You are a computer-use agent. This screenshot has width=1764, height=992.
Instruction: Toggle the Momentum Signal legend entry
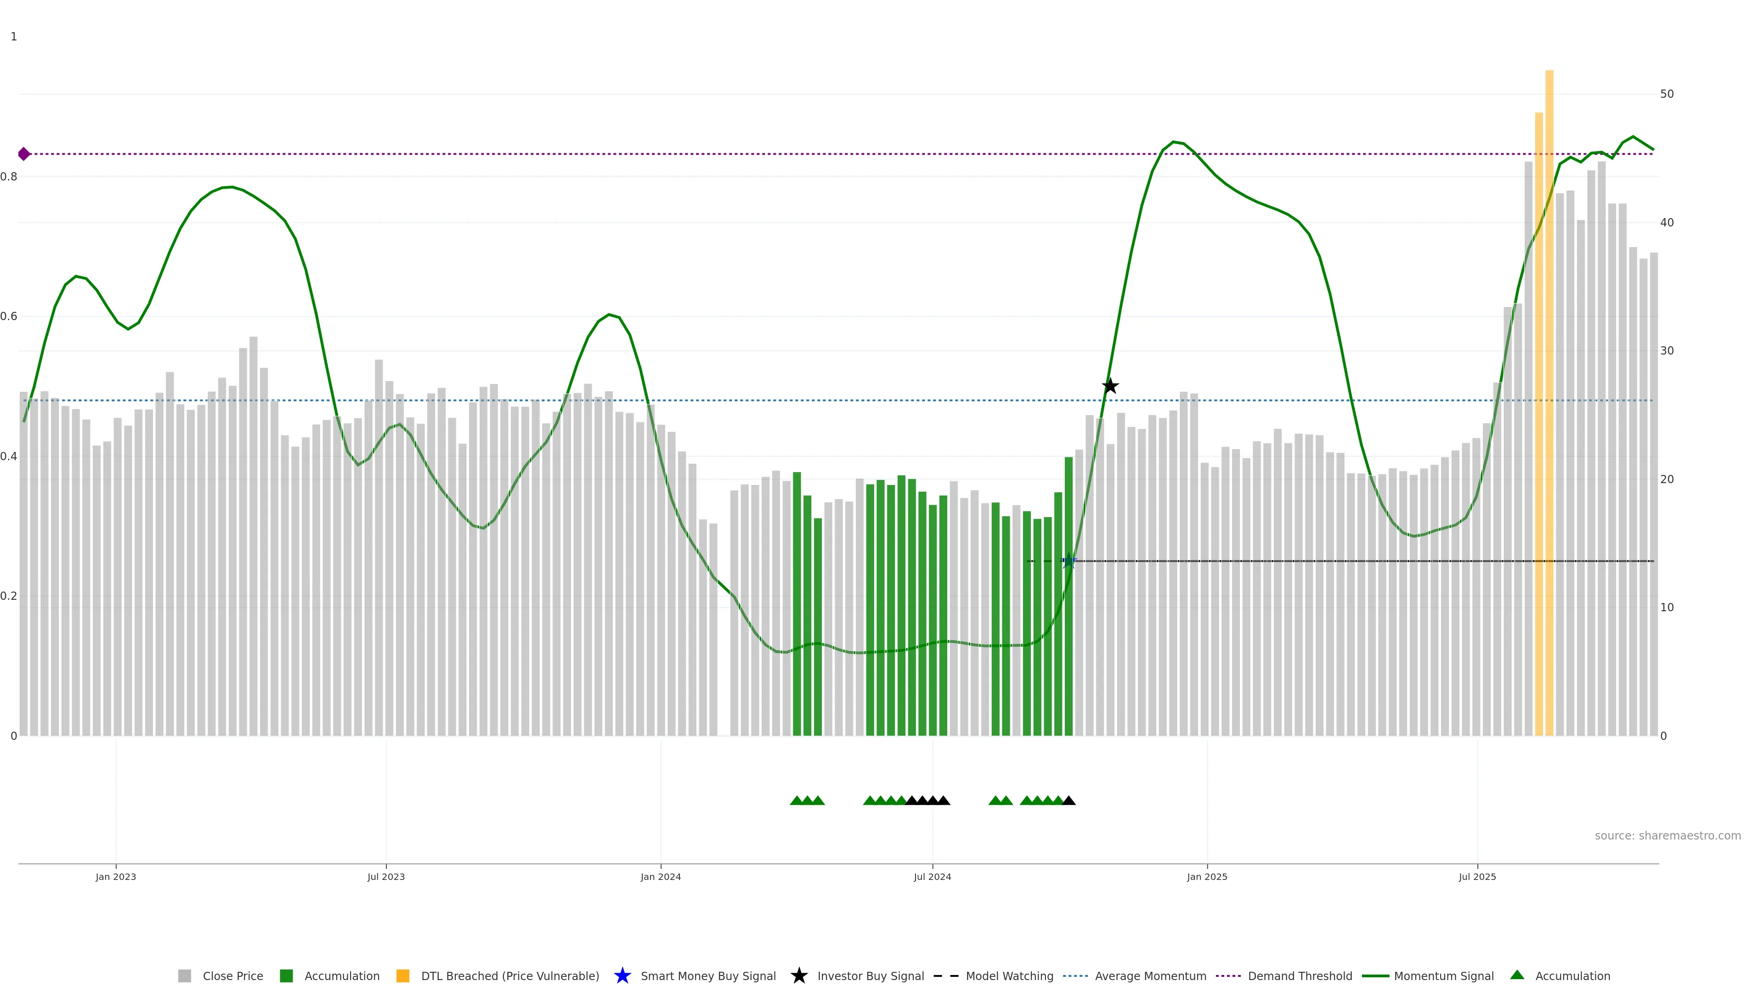(1443, 975)
